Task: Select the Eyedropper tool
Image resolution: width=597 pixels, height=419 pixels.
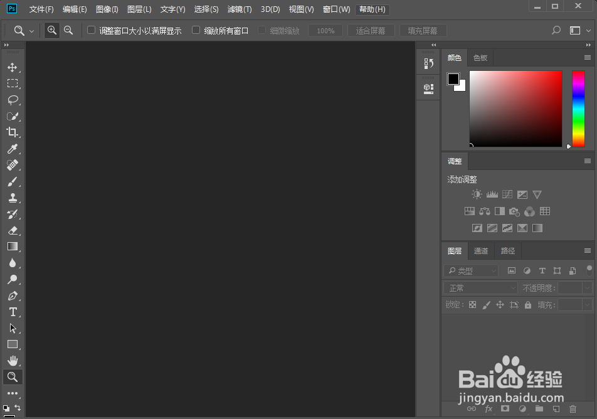Action: pos(13,149)
